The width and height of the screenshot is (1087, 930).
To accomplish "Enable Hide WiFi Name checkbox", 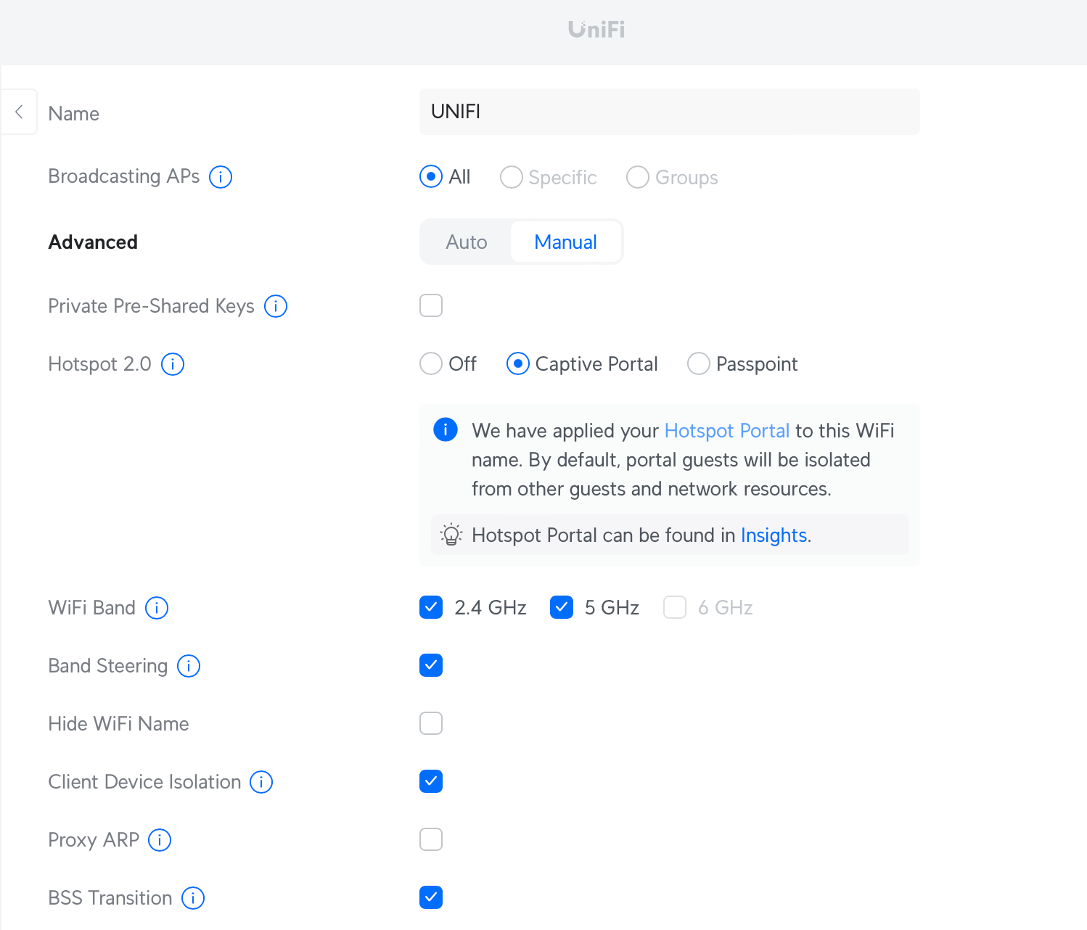I will point(431,723).
